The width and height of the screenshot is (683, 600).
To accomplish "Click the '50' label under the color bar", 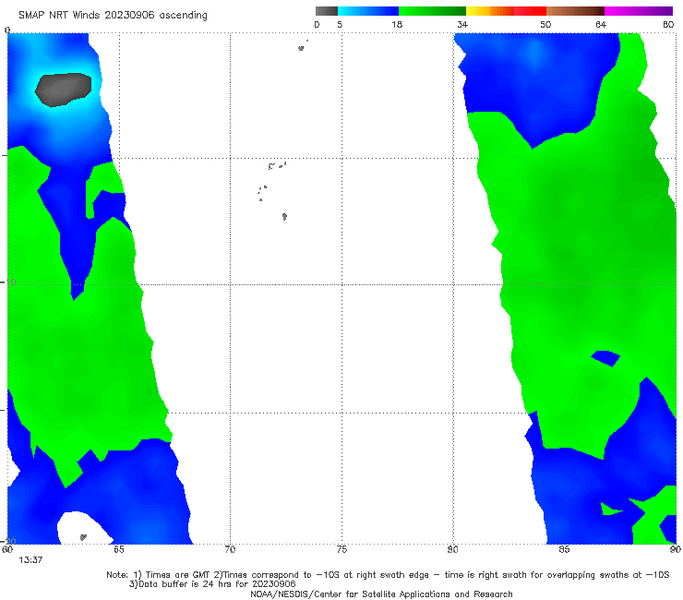I will tap(545, 25).
